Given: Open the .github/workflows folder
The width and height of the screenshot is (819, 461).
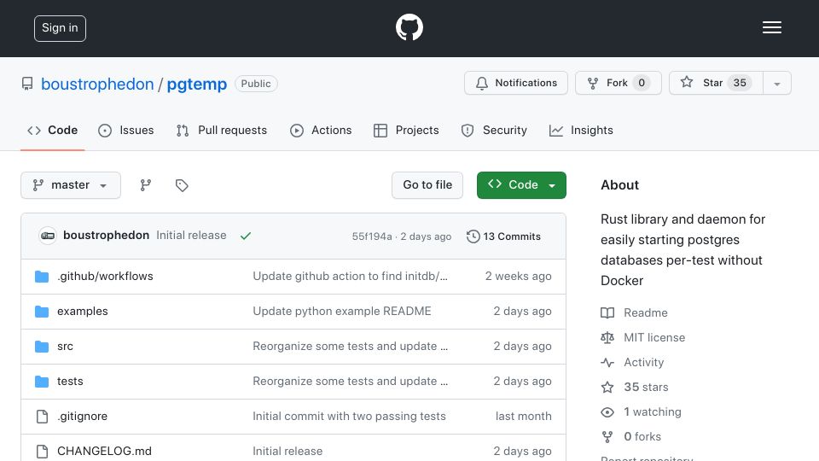Looking at the screenshot, I should coord(105,276).
